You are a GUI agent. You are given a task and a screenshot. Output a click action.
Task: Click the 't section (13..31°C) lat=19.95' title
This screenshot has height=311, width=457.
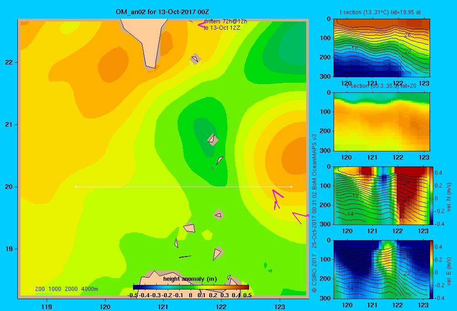pyautogui.click(x=380, y=12)
